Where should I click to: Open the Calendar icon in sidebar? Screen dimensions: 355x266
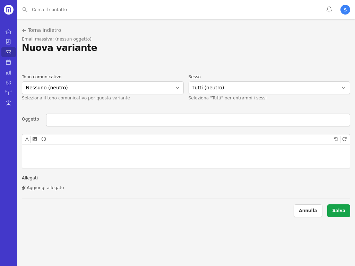8,62
